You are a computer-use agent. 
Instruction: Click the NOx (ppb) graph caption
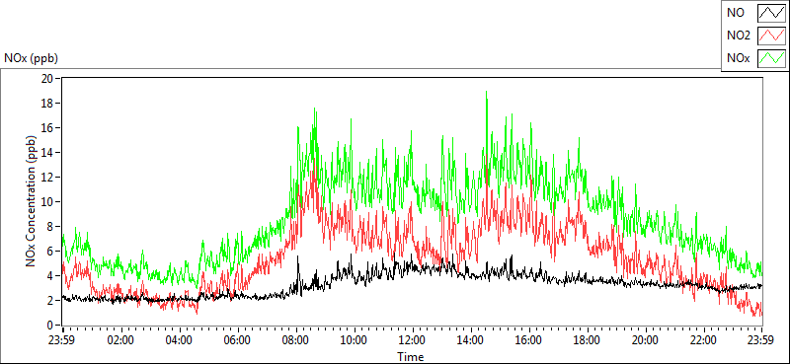point(32,58)
